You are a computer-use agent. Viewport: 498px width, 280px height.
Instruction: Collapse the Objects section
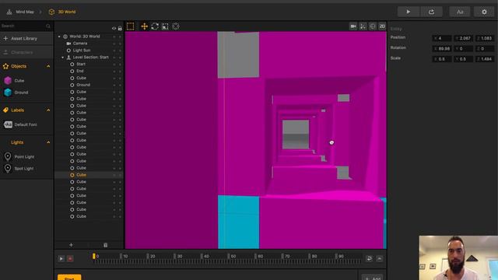point(48,66)
